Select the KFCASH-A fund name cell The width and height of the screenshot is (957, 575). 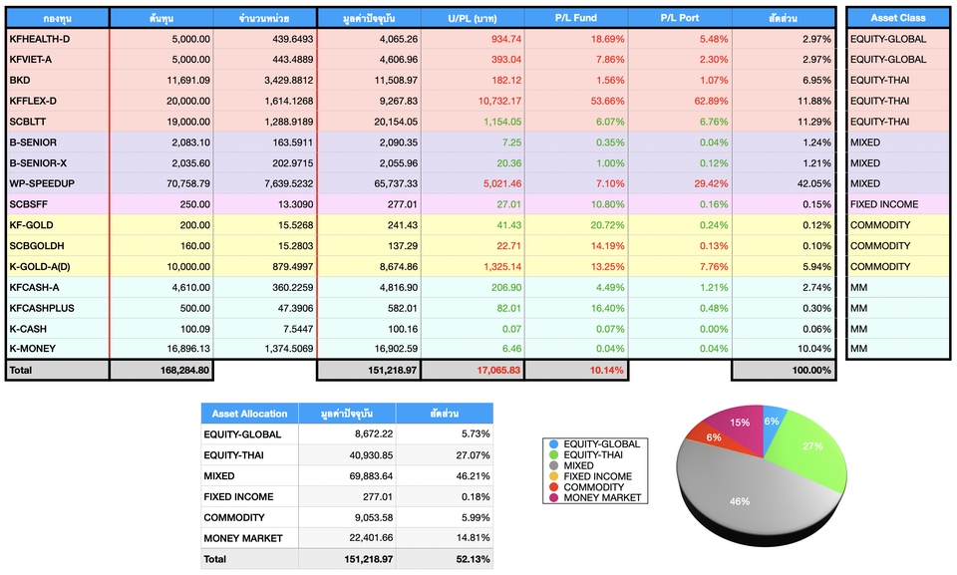(x=58, y=287)
